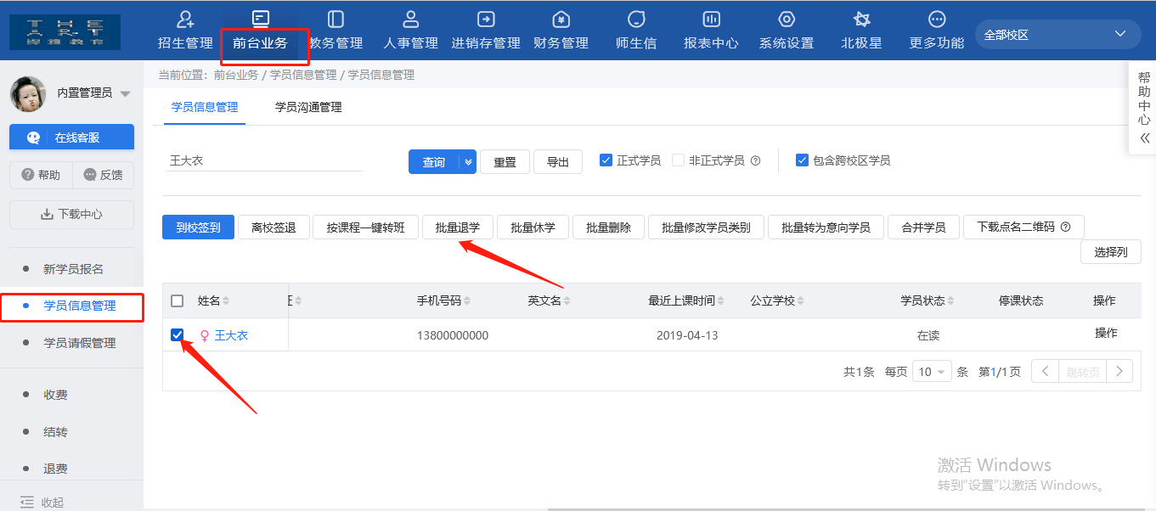1156x511 pixels.
Task: Click the 重置 reset button
Action: click(x=505, y=162)
